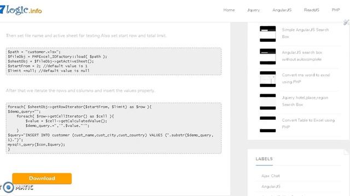Click the '$path = "customer.xlsx";' code line
The height and width of the screenshot is (196, 350).
(x=34, y=52)
